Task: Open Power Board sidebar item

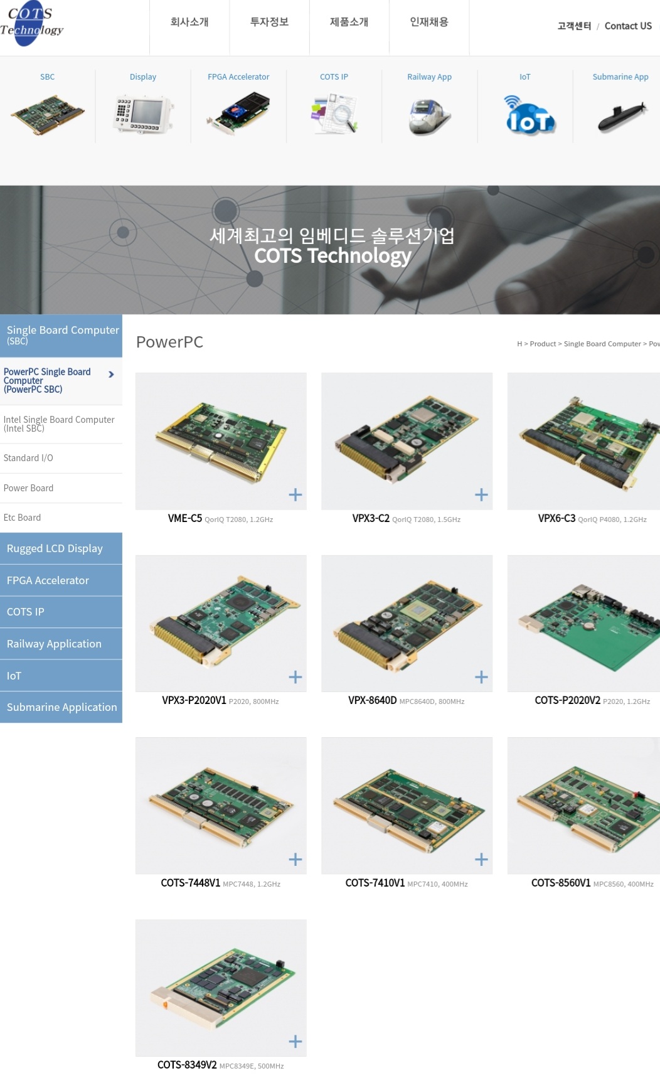Action: click(61, 488)
